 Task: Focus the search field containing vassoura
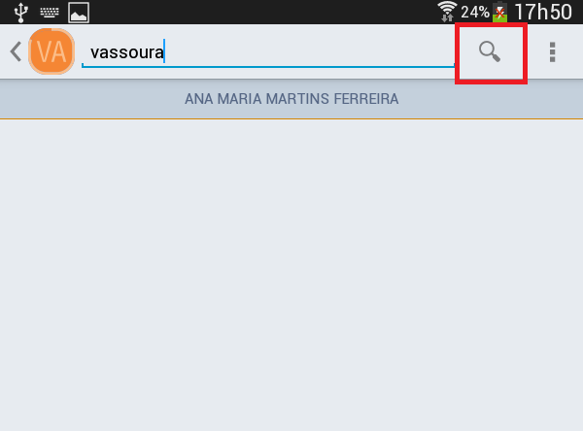pyautogui.click(x=268, y=52)
